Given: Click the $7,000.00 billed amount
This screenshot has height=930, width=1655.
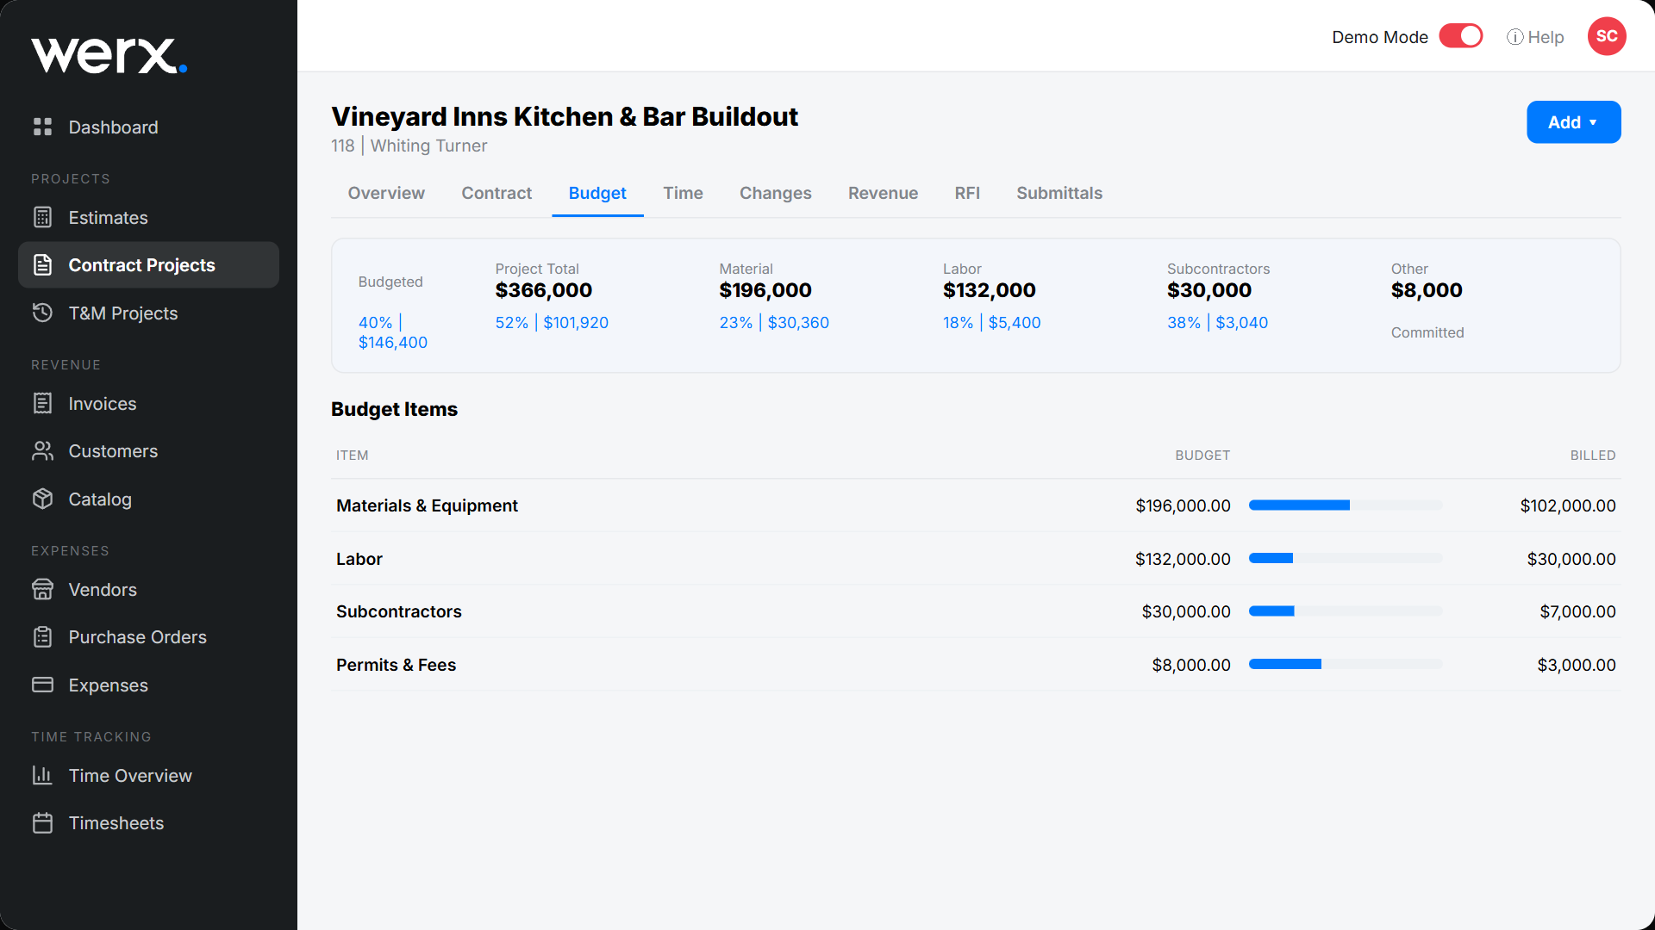Looking at the screenshot, I should [x=1578, y=611].
